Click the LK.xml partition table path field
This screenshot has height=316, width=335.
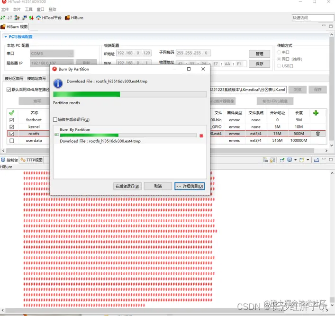coord(248,90)
